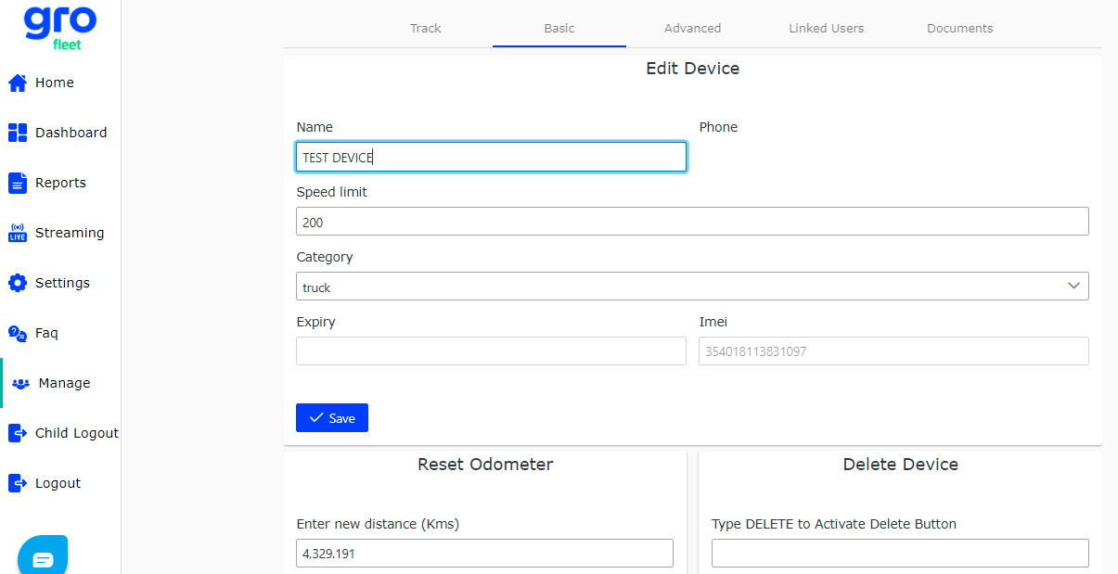Open the Dashboard grid icon
The width and height of the screenshot is (1118, 574).
click(17, 133)
